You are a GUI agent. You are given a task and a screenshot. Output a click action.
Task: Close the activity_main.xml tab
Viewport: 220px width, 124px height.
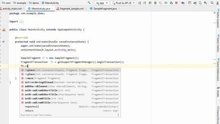24,9
